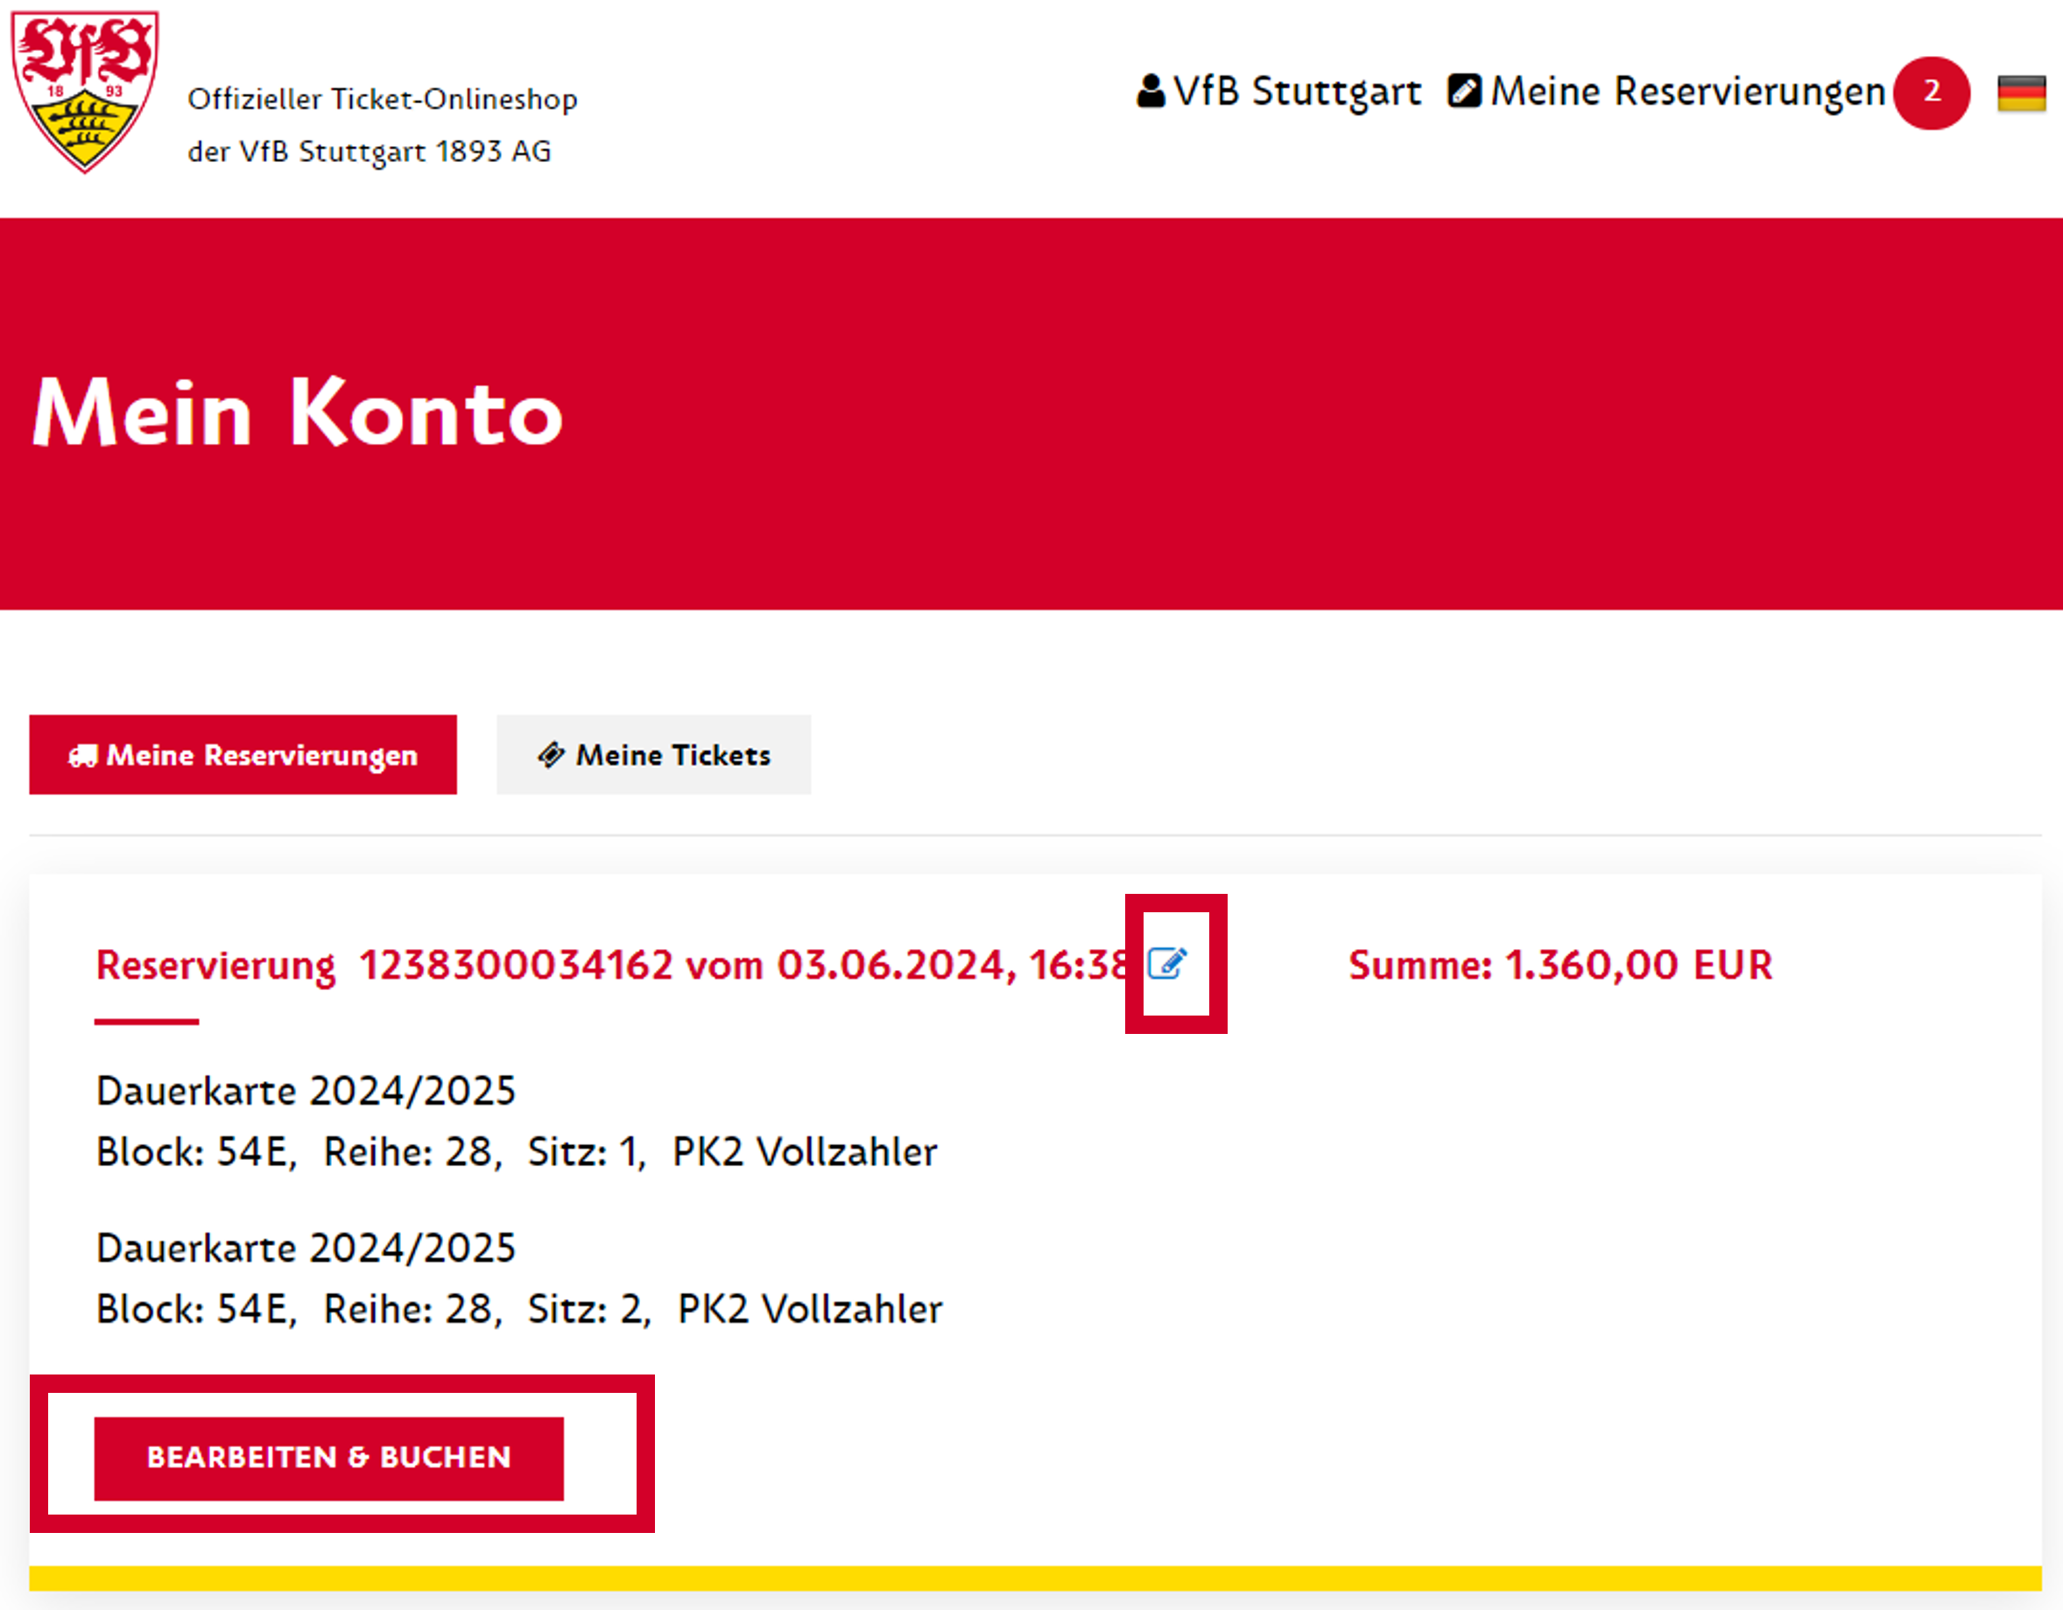Switch language via the German flag icon
Screen dimensions: 2063x1610
click(2020, 93)
